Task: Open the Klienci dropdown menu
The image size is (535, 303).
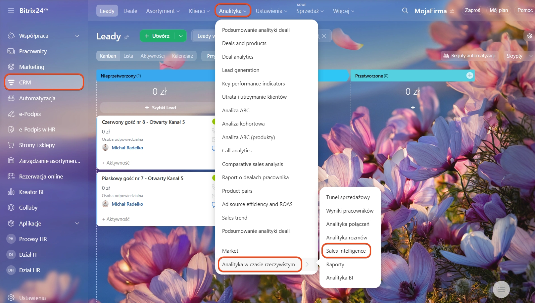Action: 199,11
